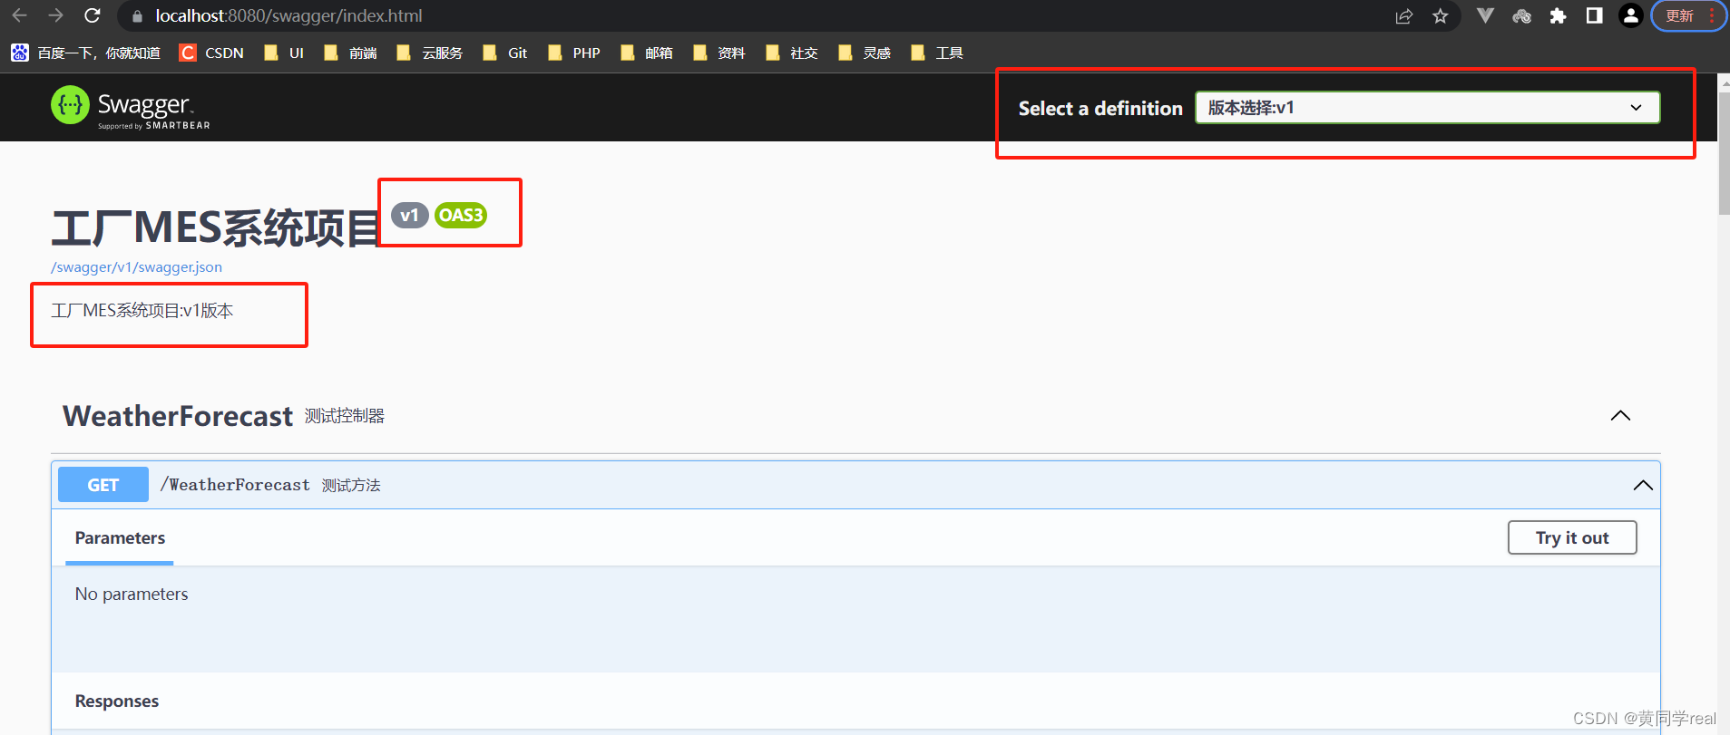1730x735 pixels.
Task: Bookmark page with the star icon
Action: [1440, 16]
